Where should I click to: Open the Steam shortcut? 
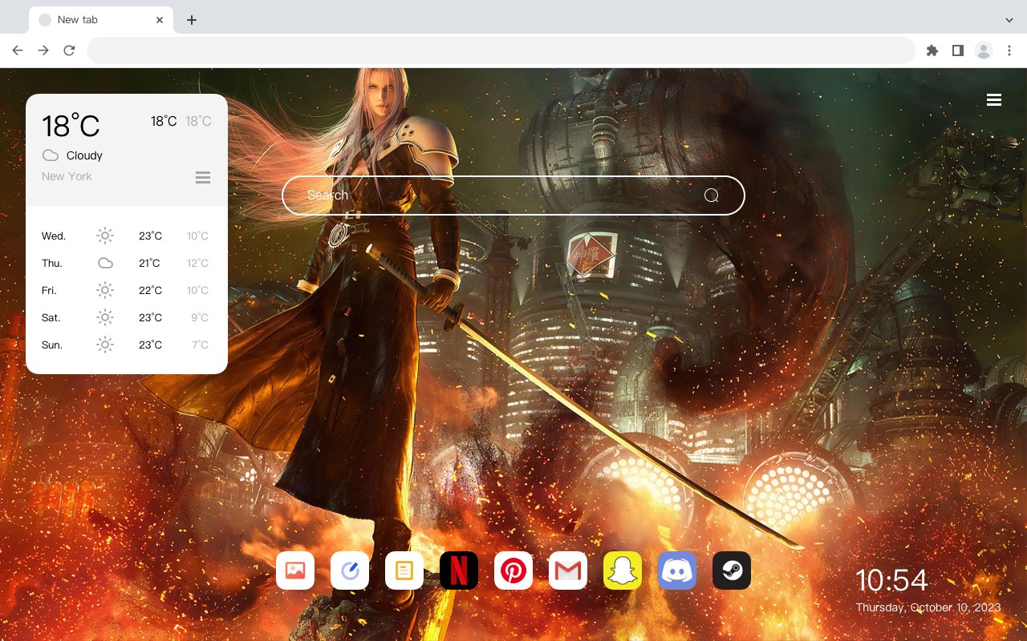(732, 570)
